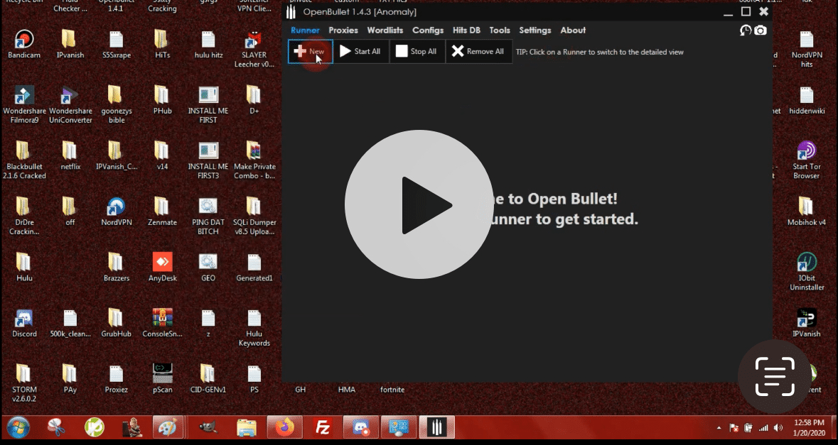
Task: Switch to the Proxies tab
Action: click(343, 31)
